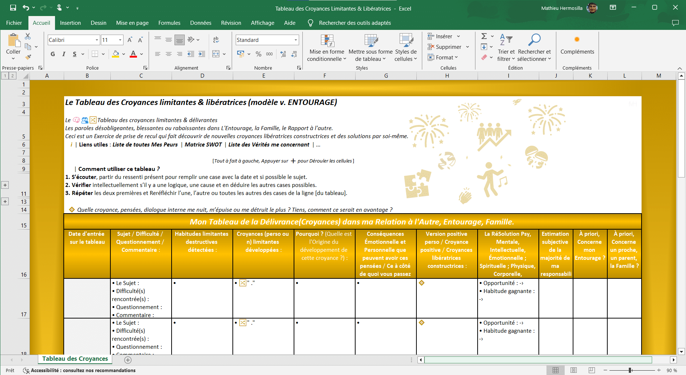
Task: Open the Calibri font name dropdown
Action: pos(97,40)
